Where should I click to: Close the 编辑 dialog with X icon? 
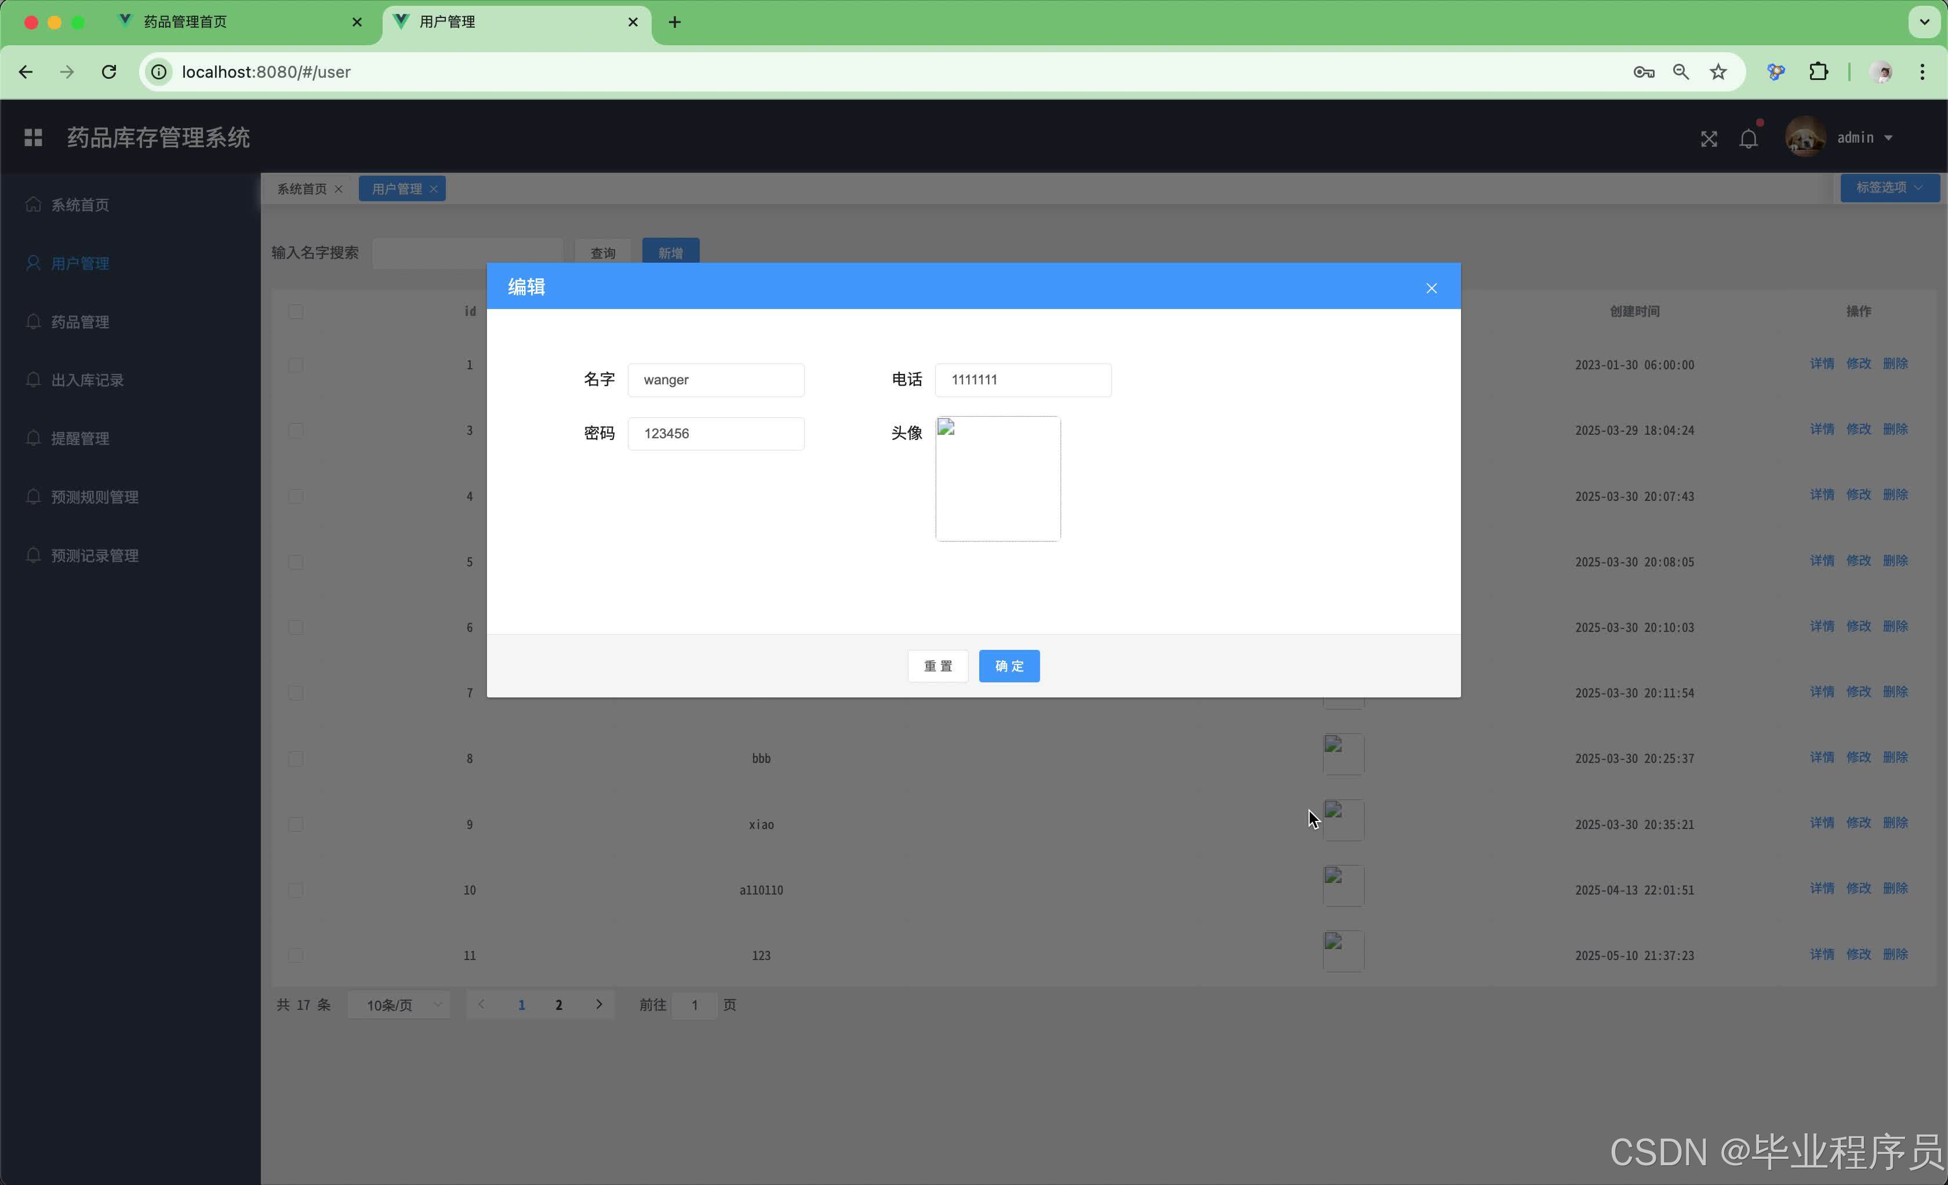click(x=1431, y=288)
